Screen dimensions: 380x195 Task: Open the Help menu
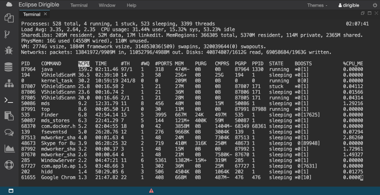click(132, 5)
